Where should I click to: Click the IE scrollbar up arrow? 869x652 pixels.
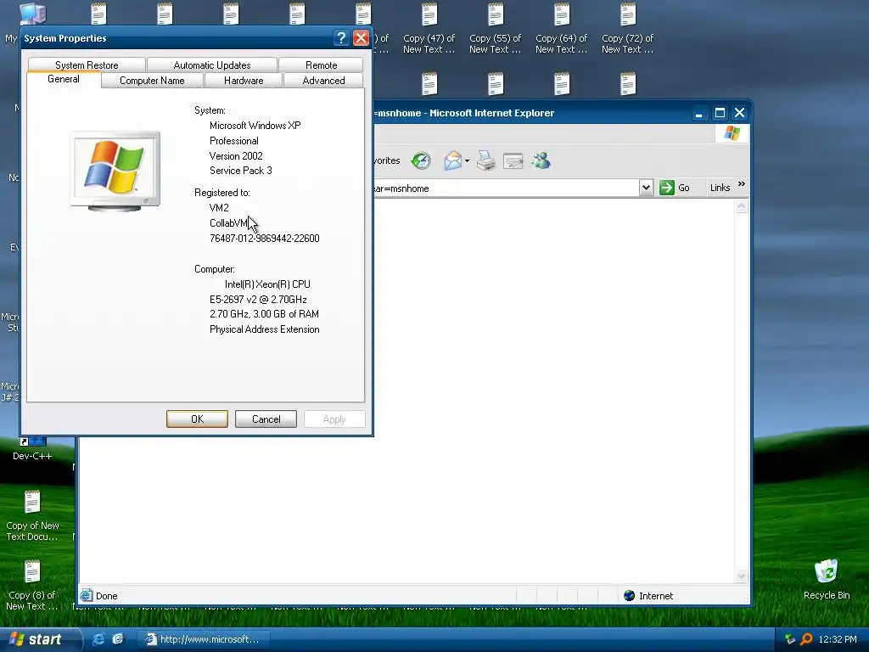742,207
